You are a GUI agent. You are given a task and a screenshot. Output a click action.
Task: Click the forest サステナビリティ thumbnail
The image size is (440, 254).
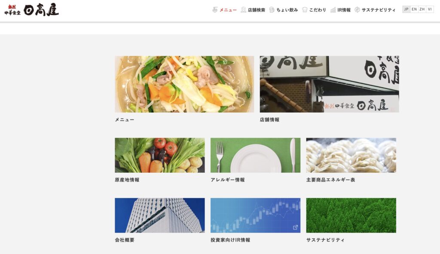351,215
